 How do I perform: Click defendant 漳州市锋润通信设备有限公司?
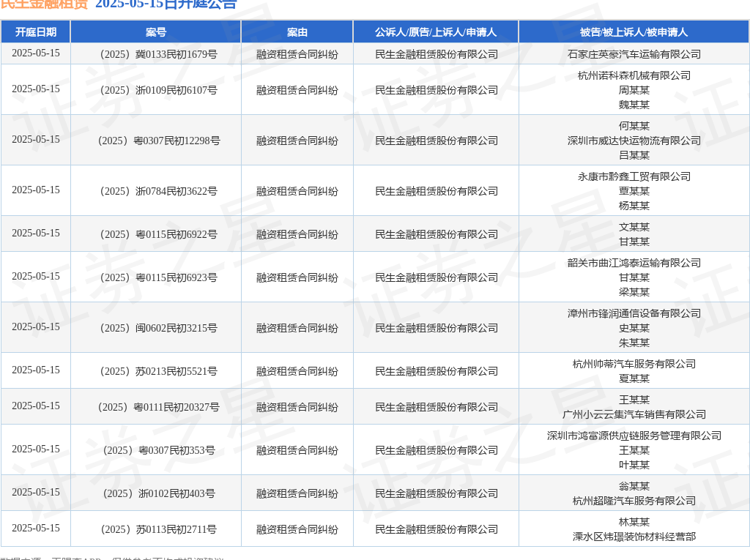pos(634,314)
